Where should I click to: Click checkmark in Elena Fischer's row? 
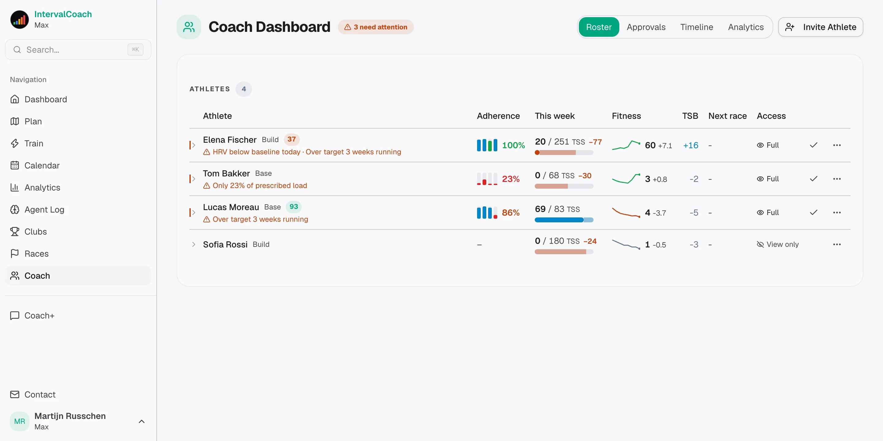(x=813, y=145)
